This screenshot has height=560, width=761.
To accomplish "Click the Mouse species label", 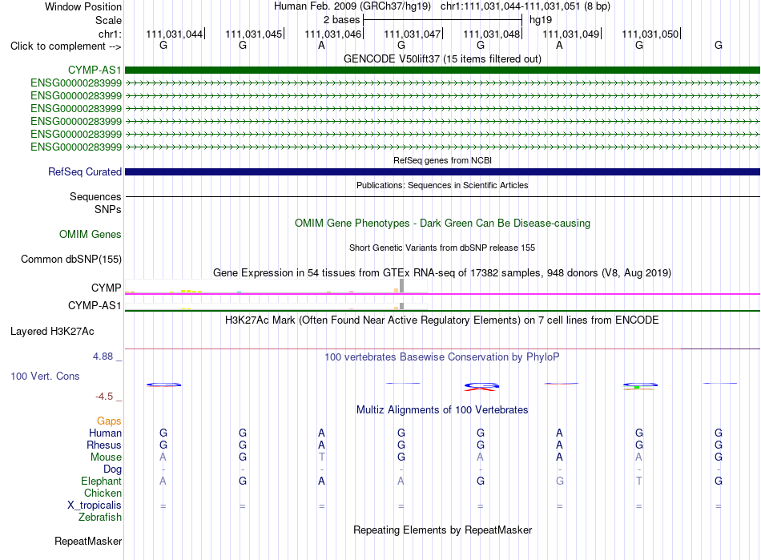I will click(106, 457).
